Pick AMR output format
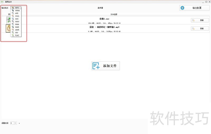The image size is (211, 134). tap(16, 30)
